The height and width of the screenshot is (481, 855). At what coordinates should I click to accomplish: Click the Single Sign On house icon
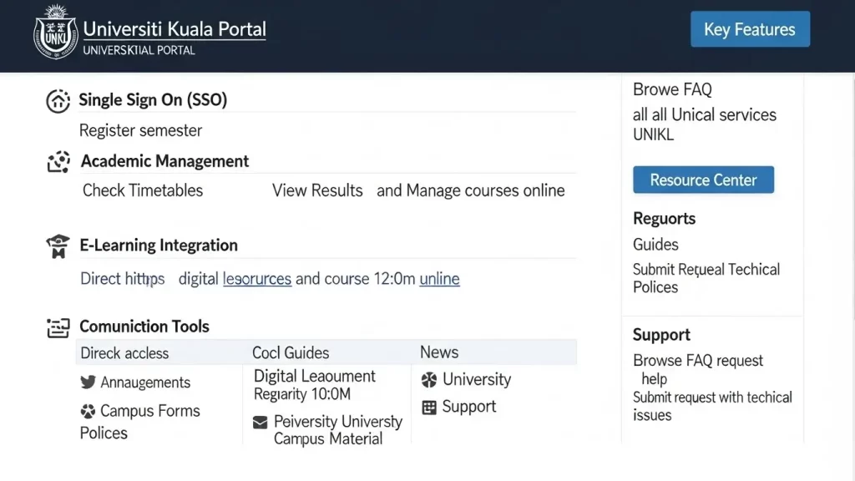coord(58,101)
